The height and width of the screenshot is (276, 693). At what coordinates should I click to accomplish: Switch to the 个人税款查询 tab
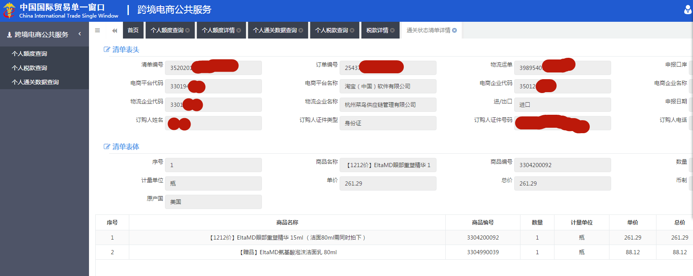click(x=332, y=30)
